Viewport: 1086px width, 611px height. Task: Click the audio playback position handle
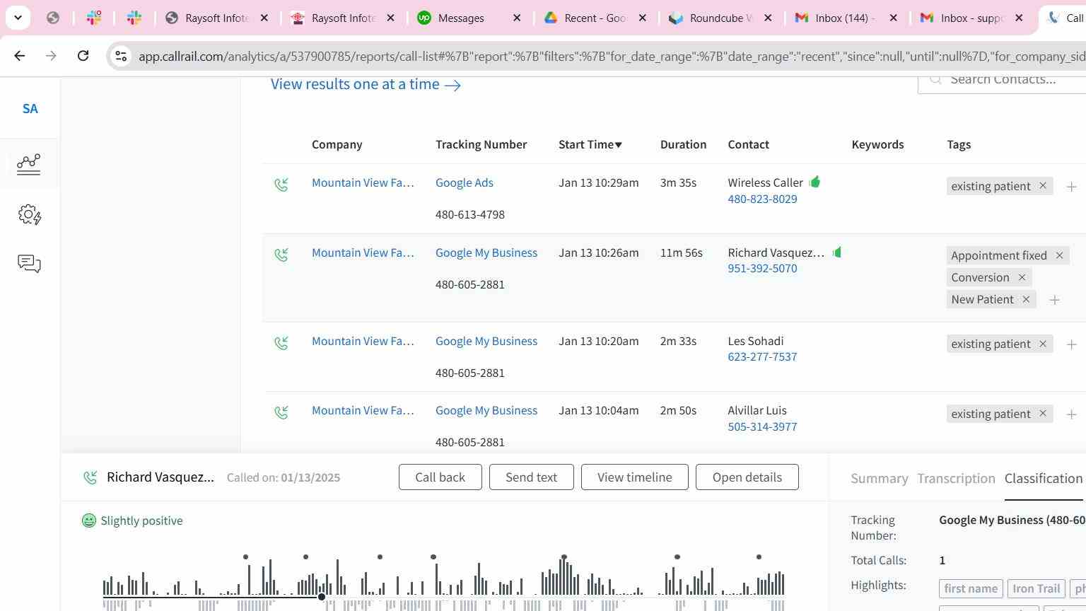[x=322, y=598]
